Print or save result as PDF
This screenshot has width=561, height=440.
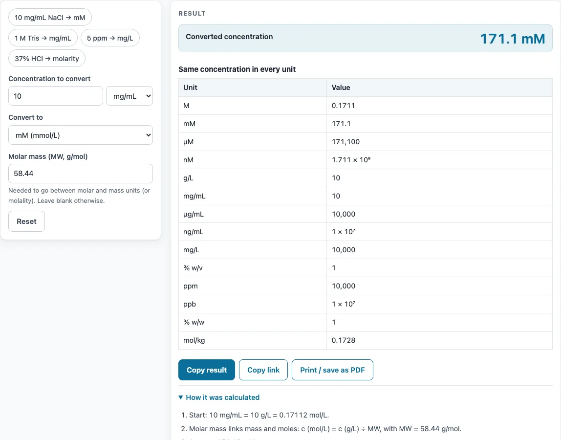click(332, 370)
